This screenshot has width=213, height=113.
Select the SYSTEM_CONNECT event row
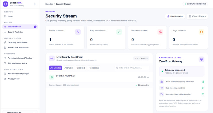pos(99,77)
